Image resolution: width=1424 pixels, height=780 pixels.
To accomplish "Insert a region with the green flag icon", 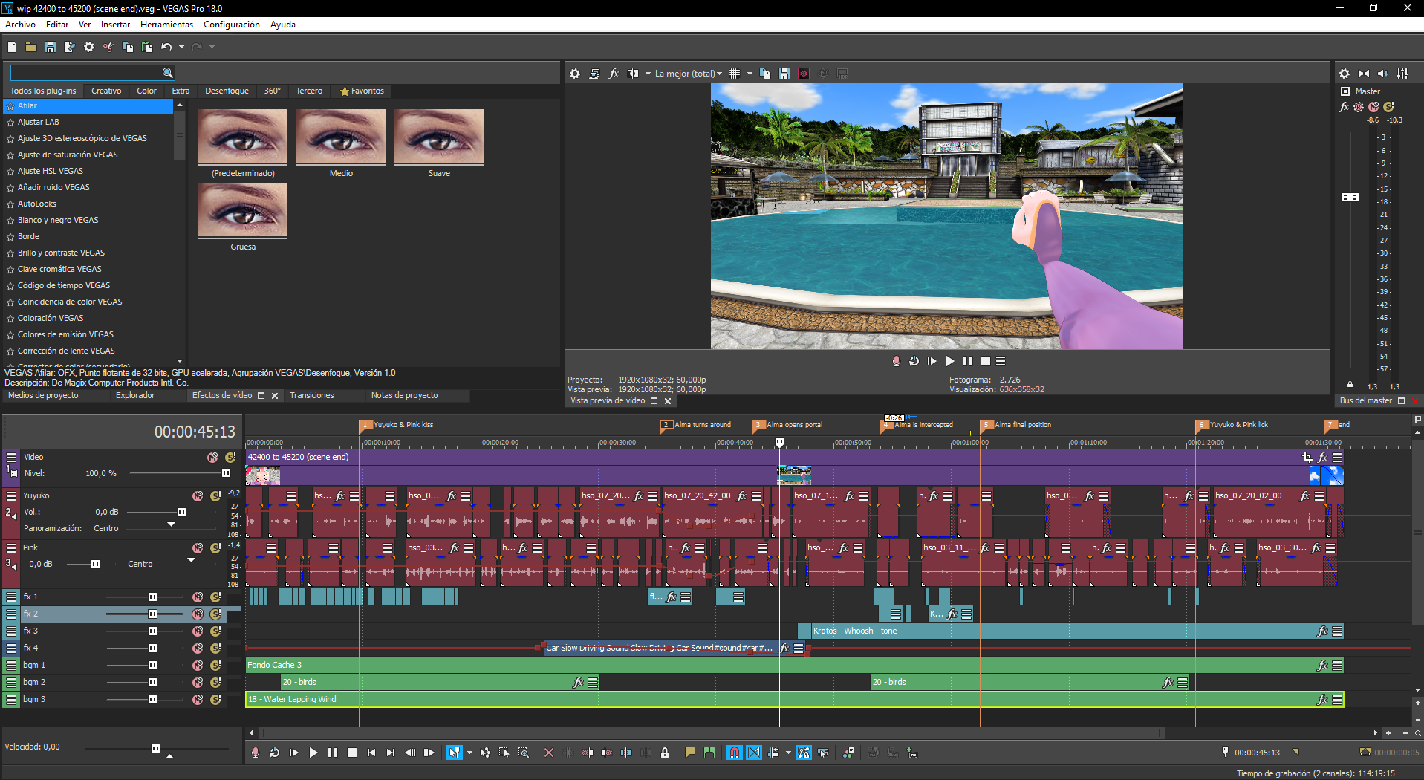I will tap(709, 753).
